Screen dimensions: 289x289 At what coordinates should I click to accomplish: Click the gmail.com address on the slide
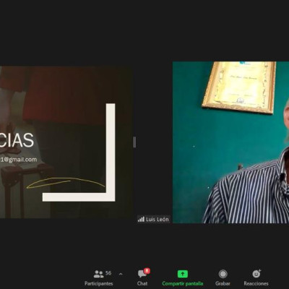[x=19, y=160]
